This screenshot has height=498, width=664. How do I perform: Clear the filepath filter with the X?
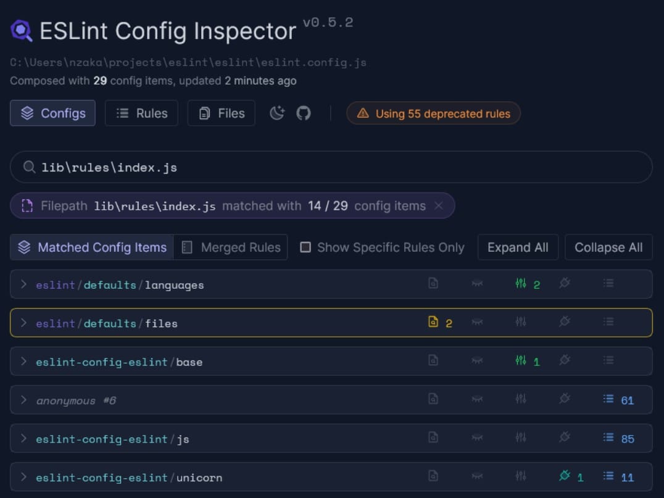(439, 206)
